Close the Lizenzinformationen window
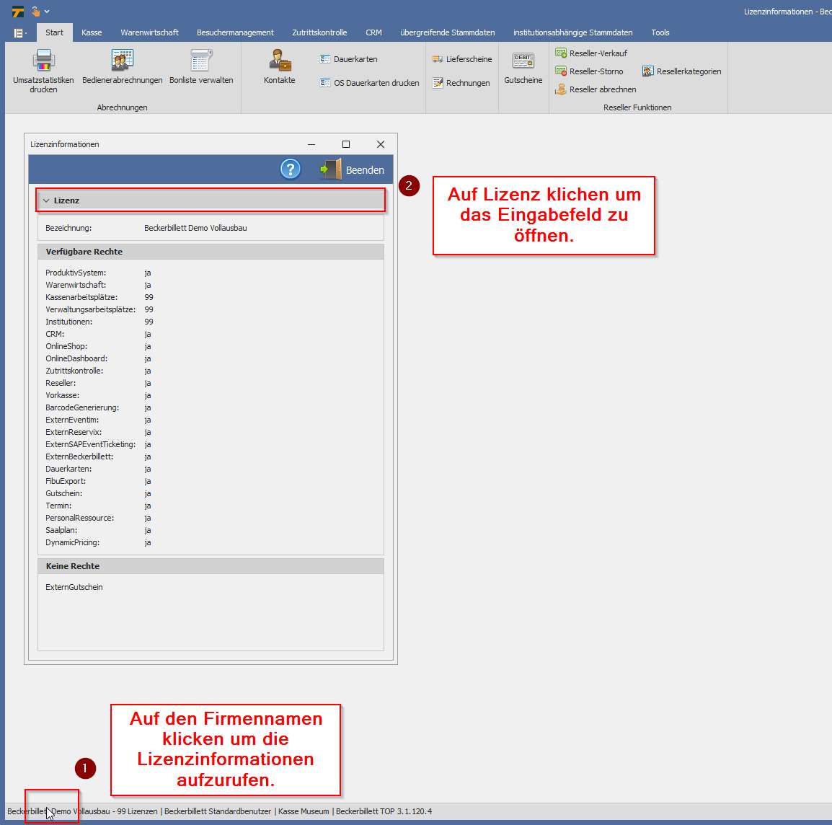 tap(381, 144)
